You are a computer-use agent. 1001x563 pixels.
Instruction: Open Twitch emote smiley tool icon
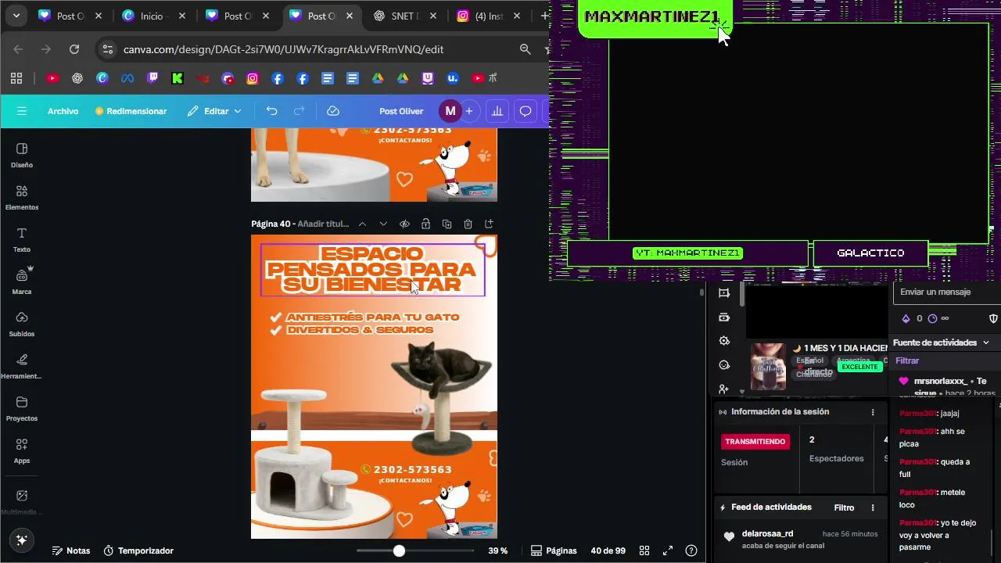coord(724,365)
